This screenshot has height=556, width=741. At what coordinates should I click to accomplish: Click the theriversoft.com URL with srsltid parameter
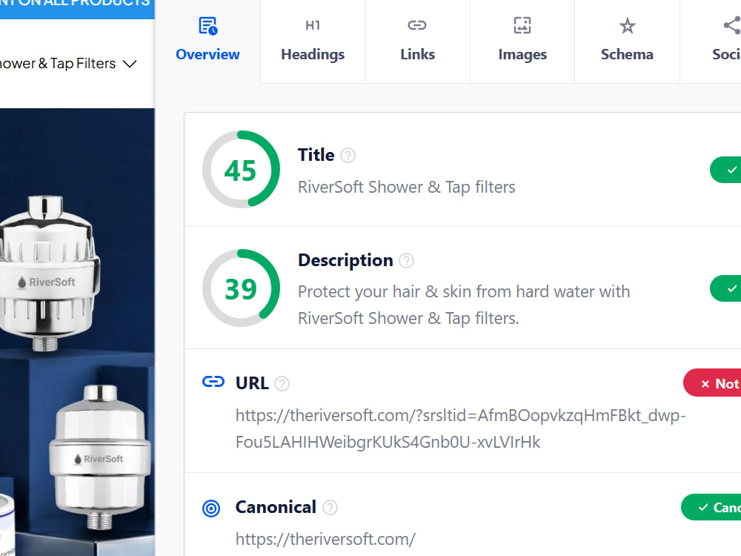[461, 428]
